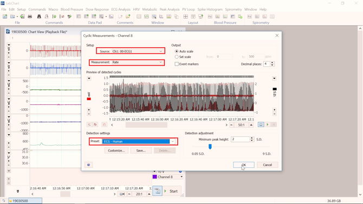Click the binoculars Find icon in Commands toolbar
Screen dimensions: 363x204
(39, 16)
